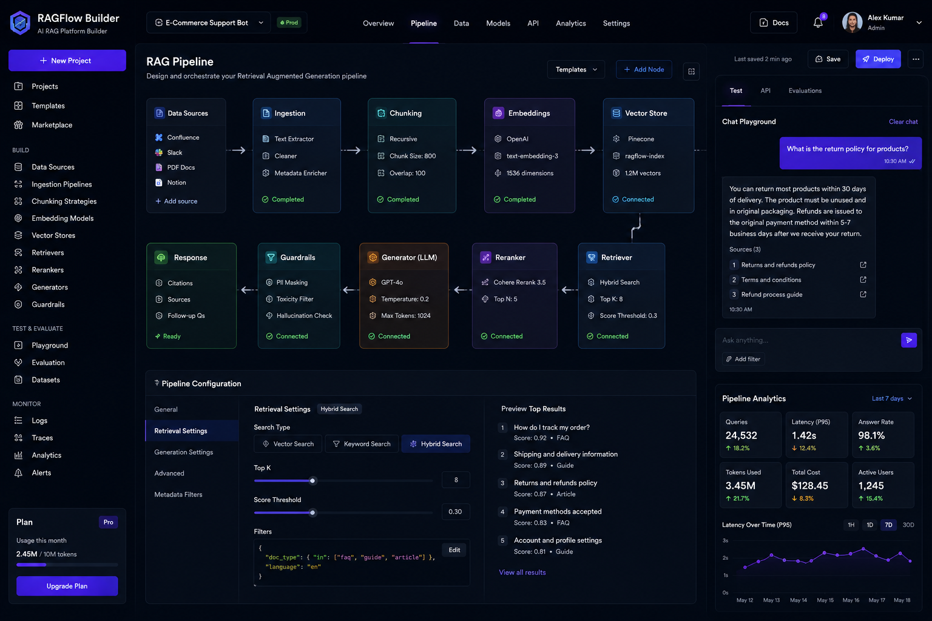Click the Ask anything chat input

click(x=808, y=340)
